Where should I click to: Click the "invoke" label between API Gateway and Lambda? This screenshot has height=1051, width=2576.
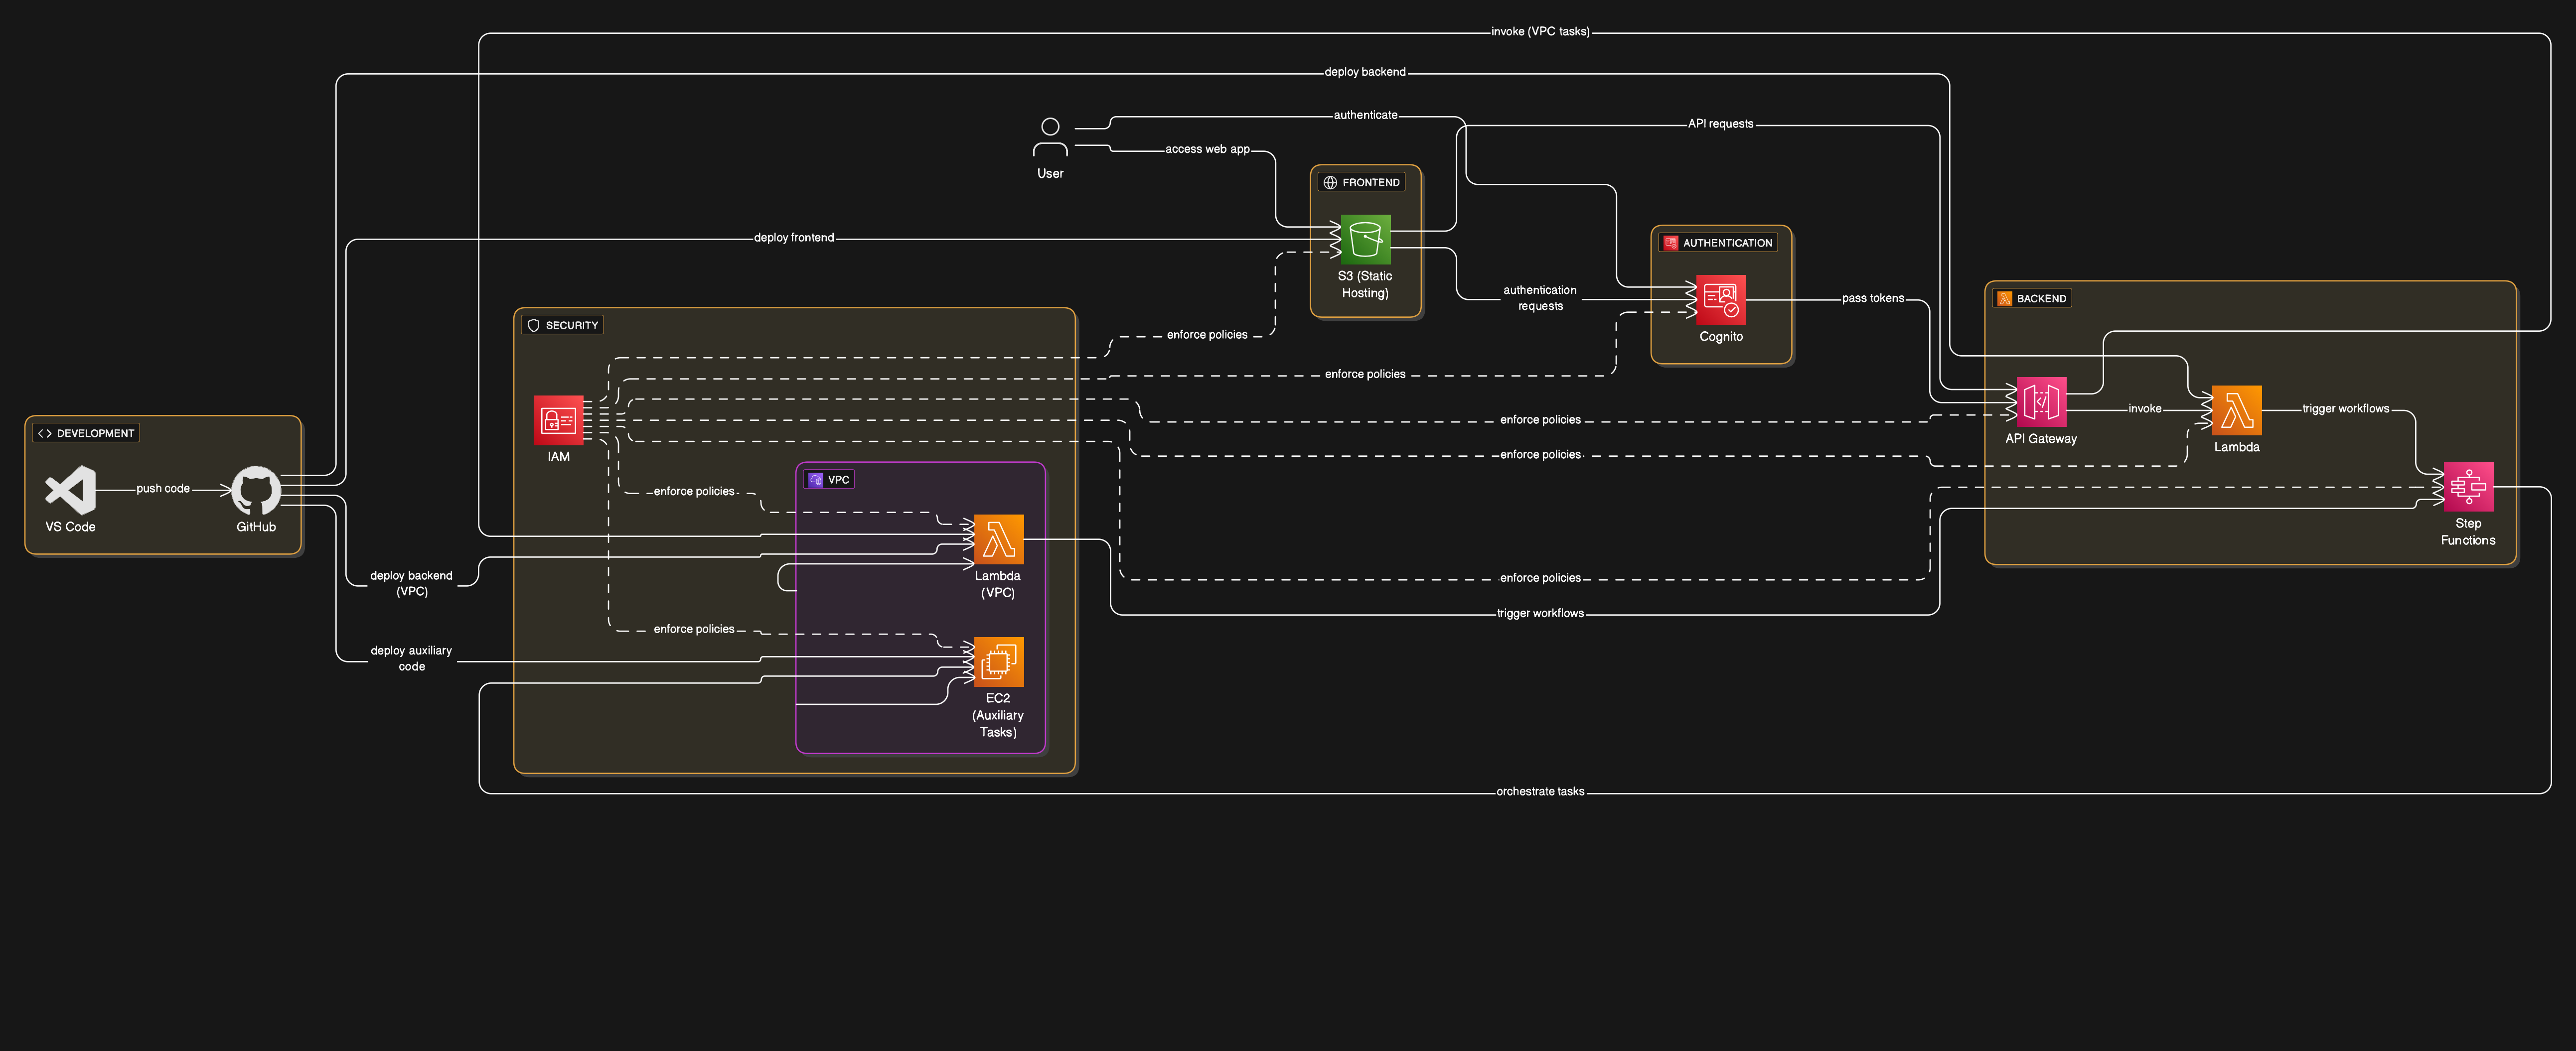pyautogui.click(x=2144, y=408)
